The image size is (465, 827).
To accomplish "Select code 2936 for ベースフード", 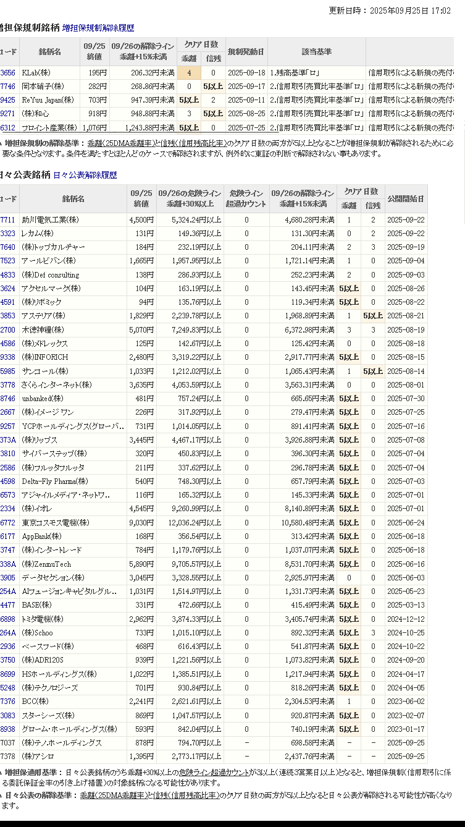I will 8,647.
